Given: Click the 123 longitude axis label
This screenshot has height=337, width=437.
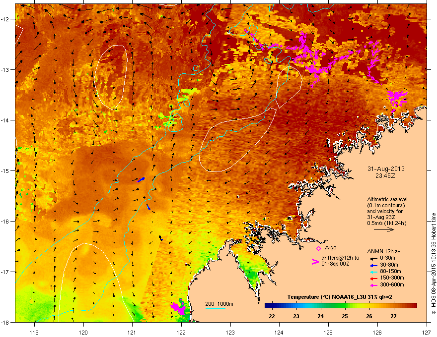Looking at the screenshot, I should pos(230,332).
